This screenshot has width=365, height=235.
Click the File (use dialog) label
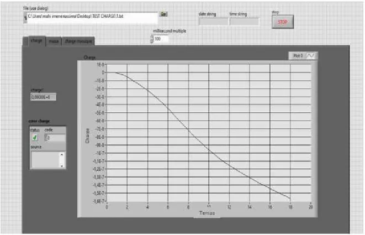click(35, 8)
